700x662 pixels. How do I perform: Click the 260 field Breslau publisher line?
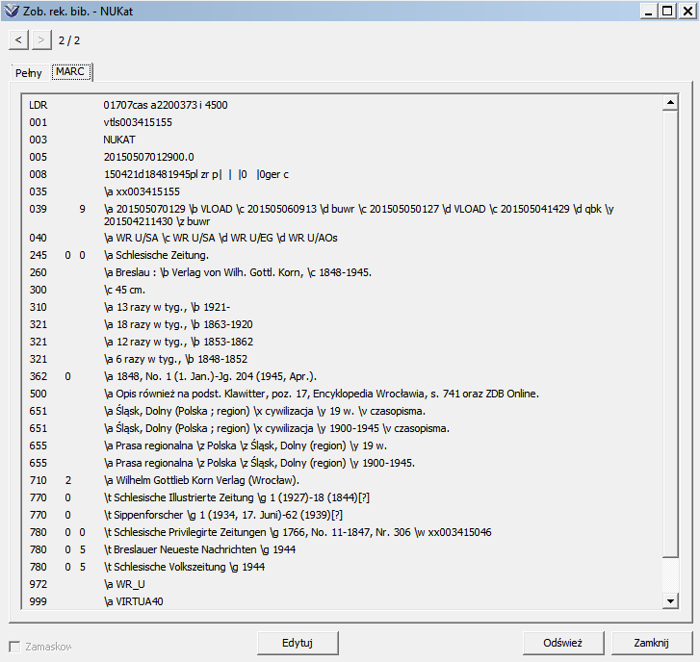pos(238,273)
